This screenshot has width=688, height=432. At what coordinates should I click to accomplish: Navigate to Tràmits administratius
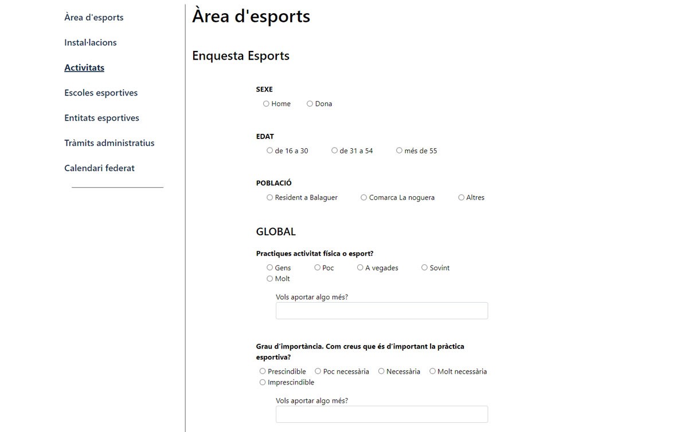[110, 143]
